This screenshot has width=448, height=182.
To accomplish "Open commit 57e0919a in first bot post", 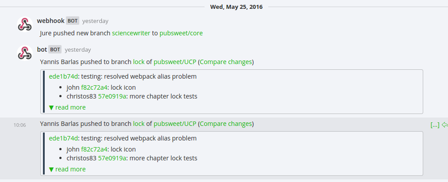I will click(x=112, y=96).
